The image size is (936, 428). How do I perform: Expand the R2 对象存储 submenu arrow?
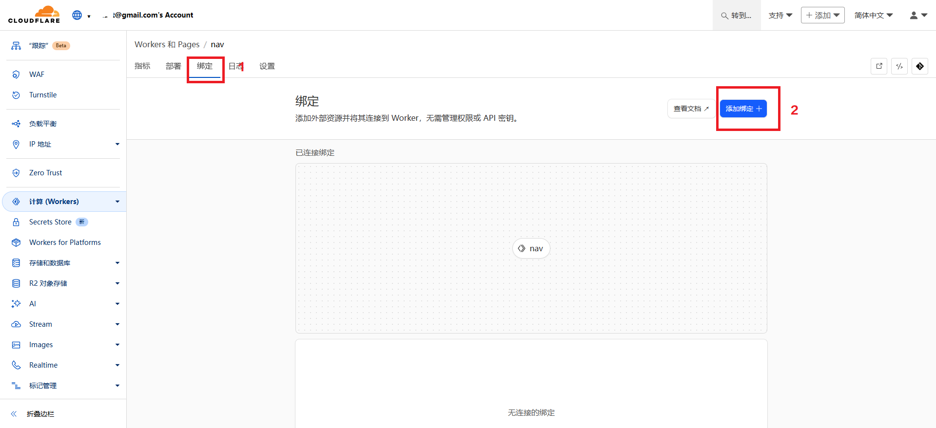[117, 283]
